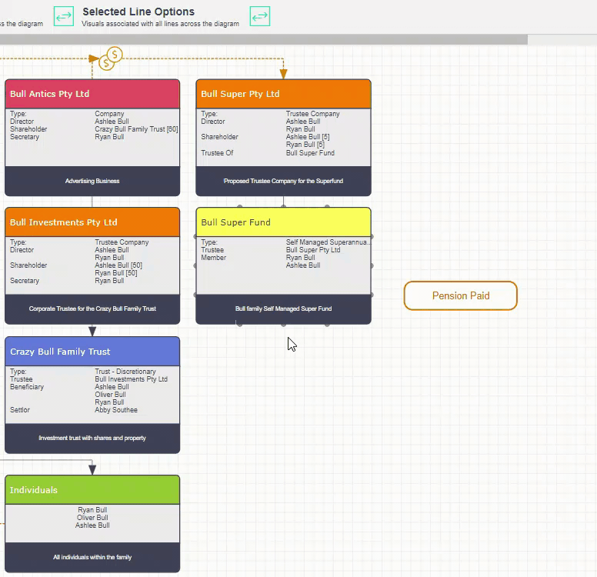This screenshot has width=597, height=577.
Task: Select the Bull Investments Pty Ltd header
Action: (92, 222)
